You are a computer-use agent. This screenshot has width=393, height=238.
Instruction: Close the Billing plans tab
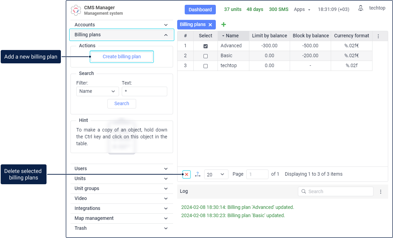pyautogui.click(x=210, y=25)
